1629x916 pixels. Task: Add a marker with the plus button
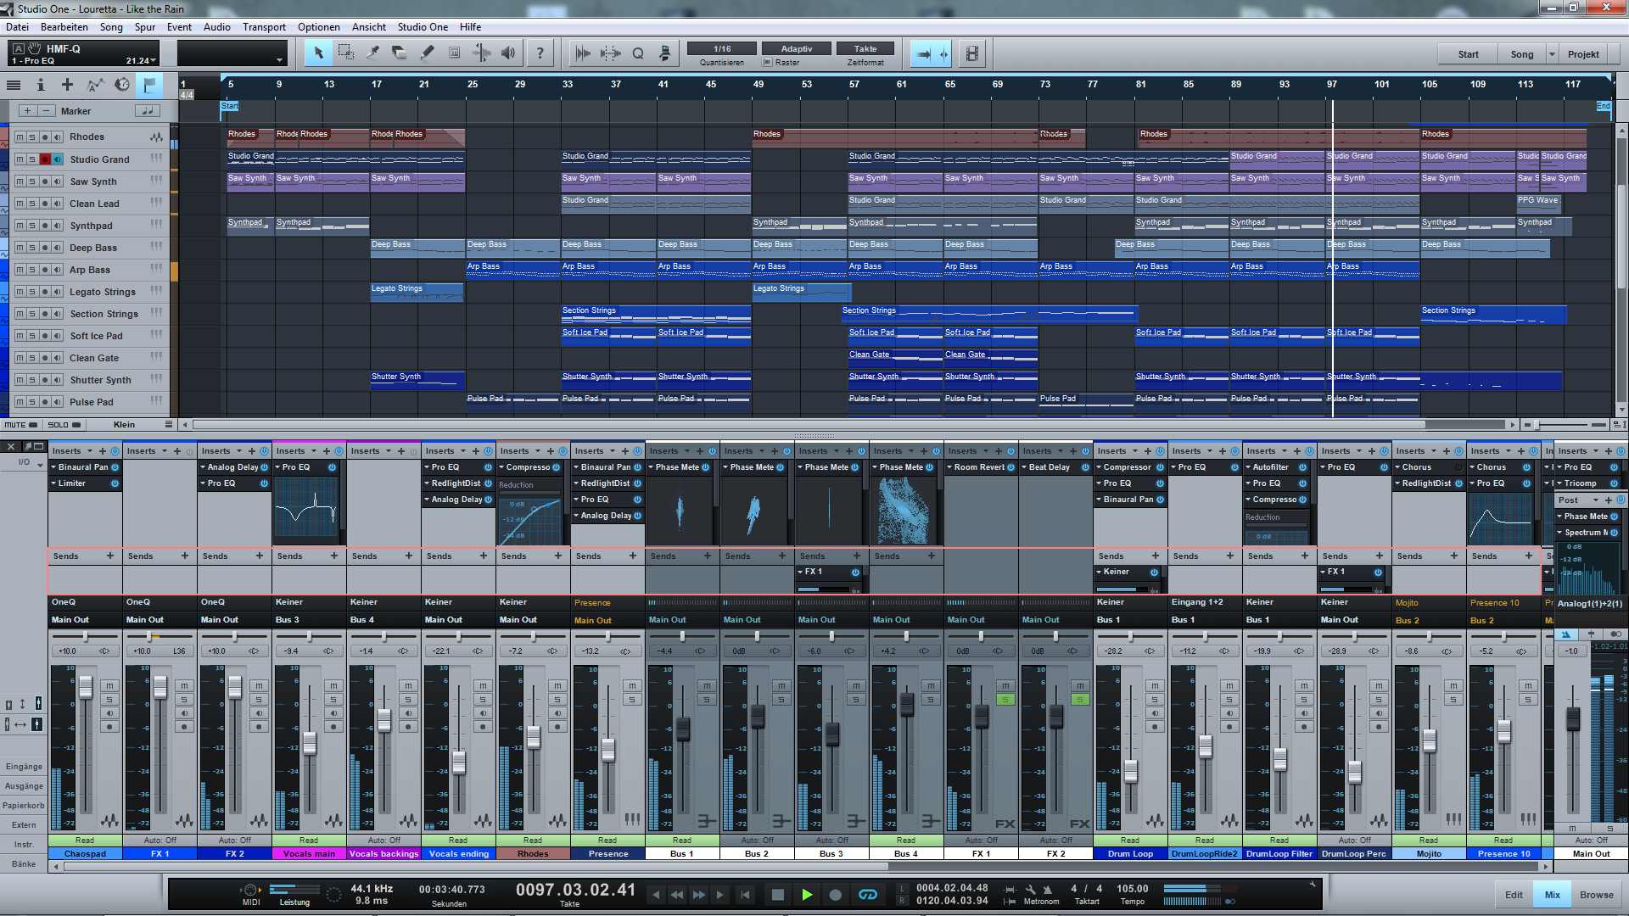28,111
